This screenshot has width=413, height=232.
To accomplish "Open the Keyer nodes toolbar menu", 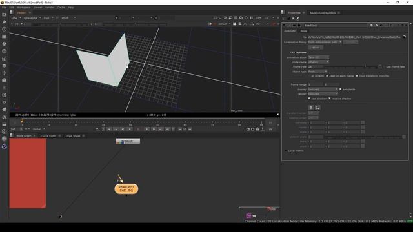I will [5, 59].
